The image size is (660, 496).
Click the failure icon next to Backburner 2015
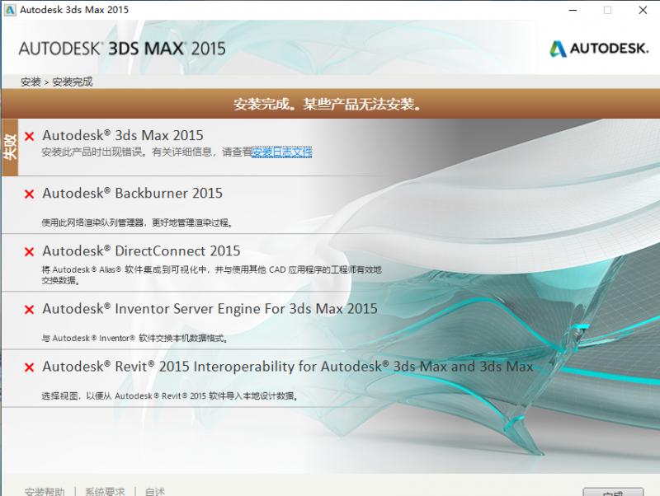click(x=29, y=194)
